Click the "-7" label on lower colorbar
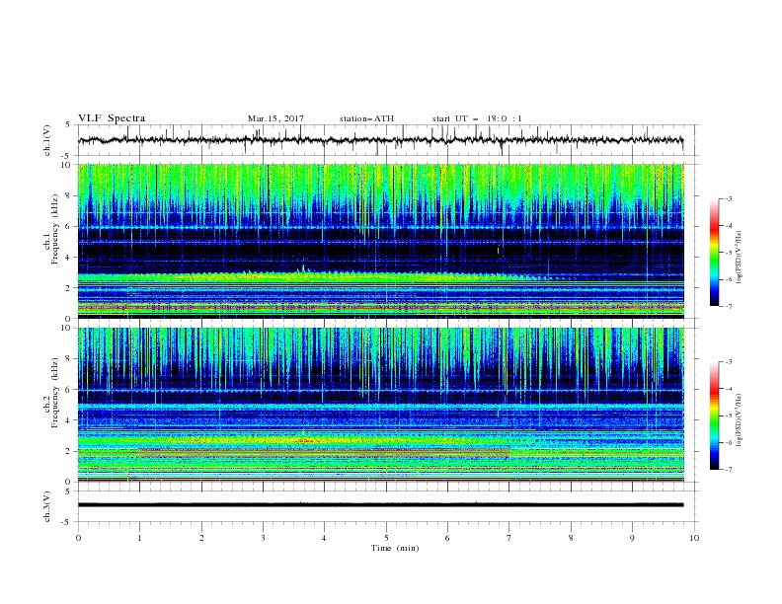 [x=728, y=469]
